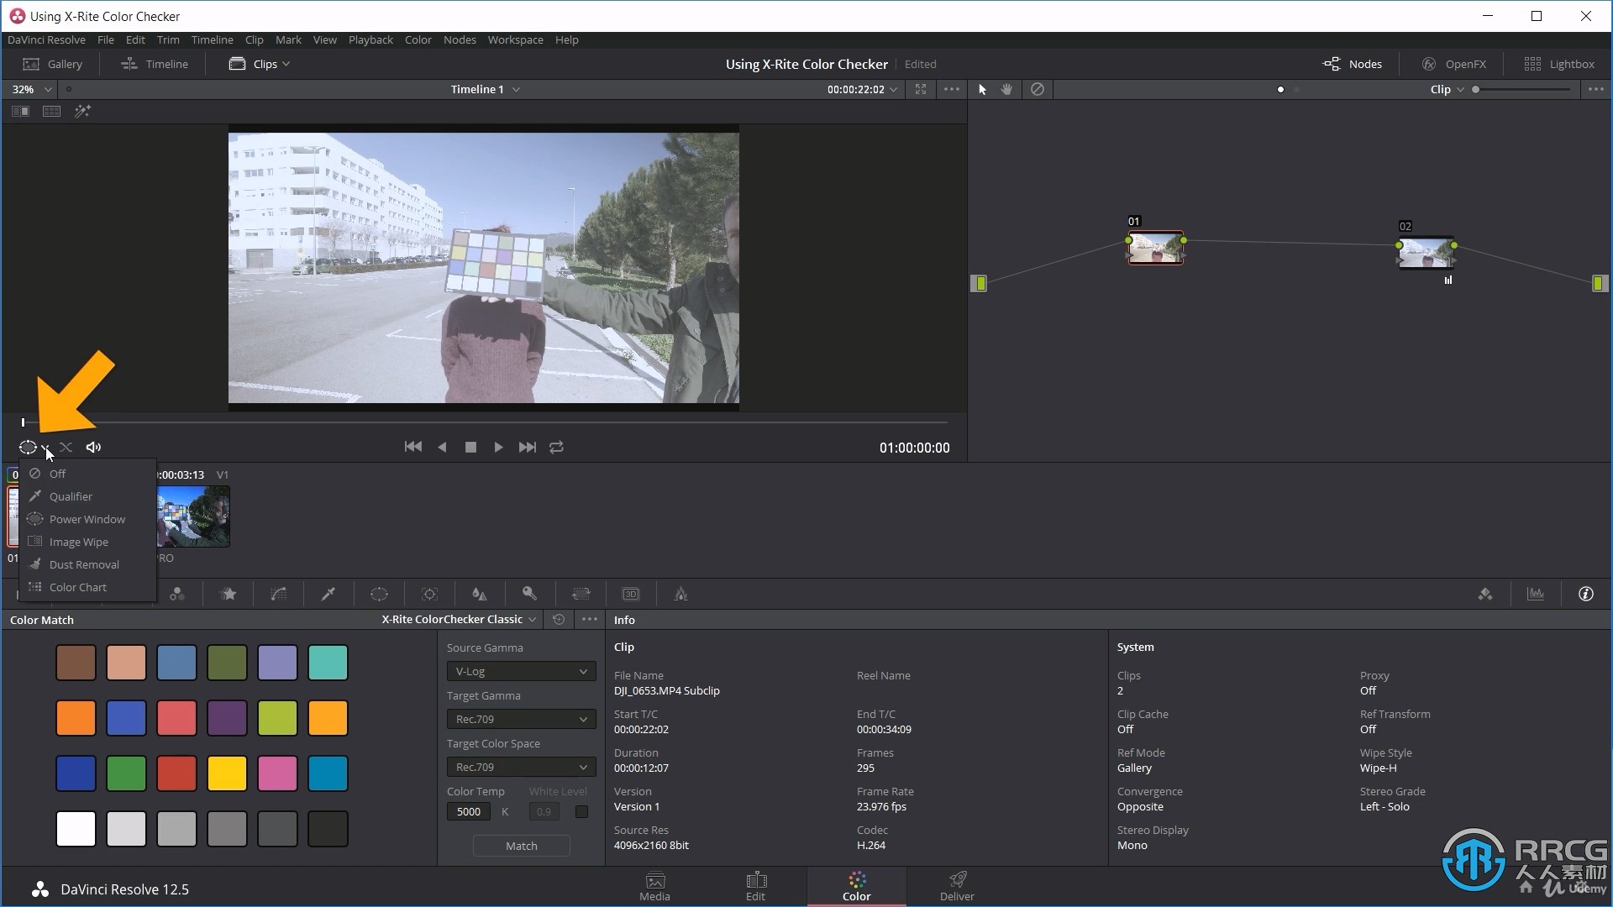This screenshot has width=1613, height=907.
Task: Select the node editor hand pan tool
Action: [x=1006, y=89]
